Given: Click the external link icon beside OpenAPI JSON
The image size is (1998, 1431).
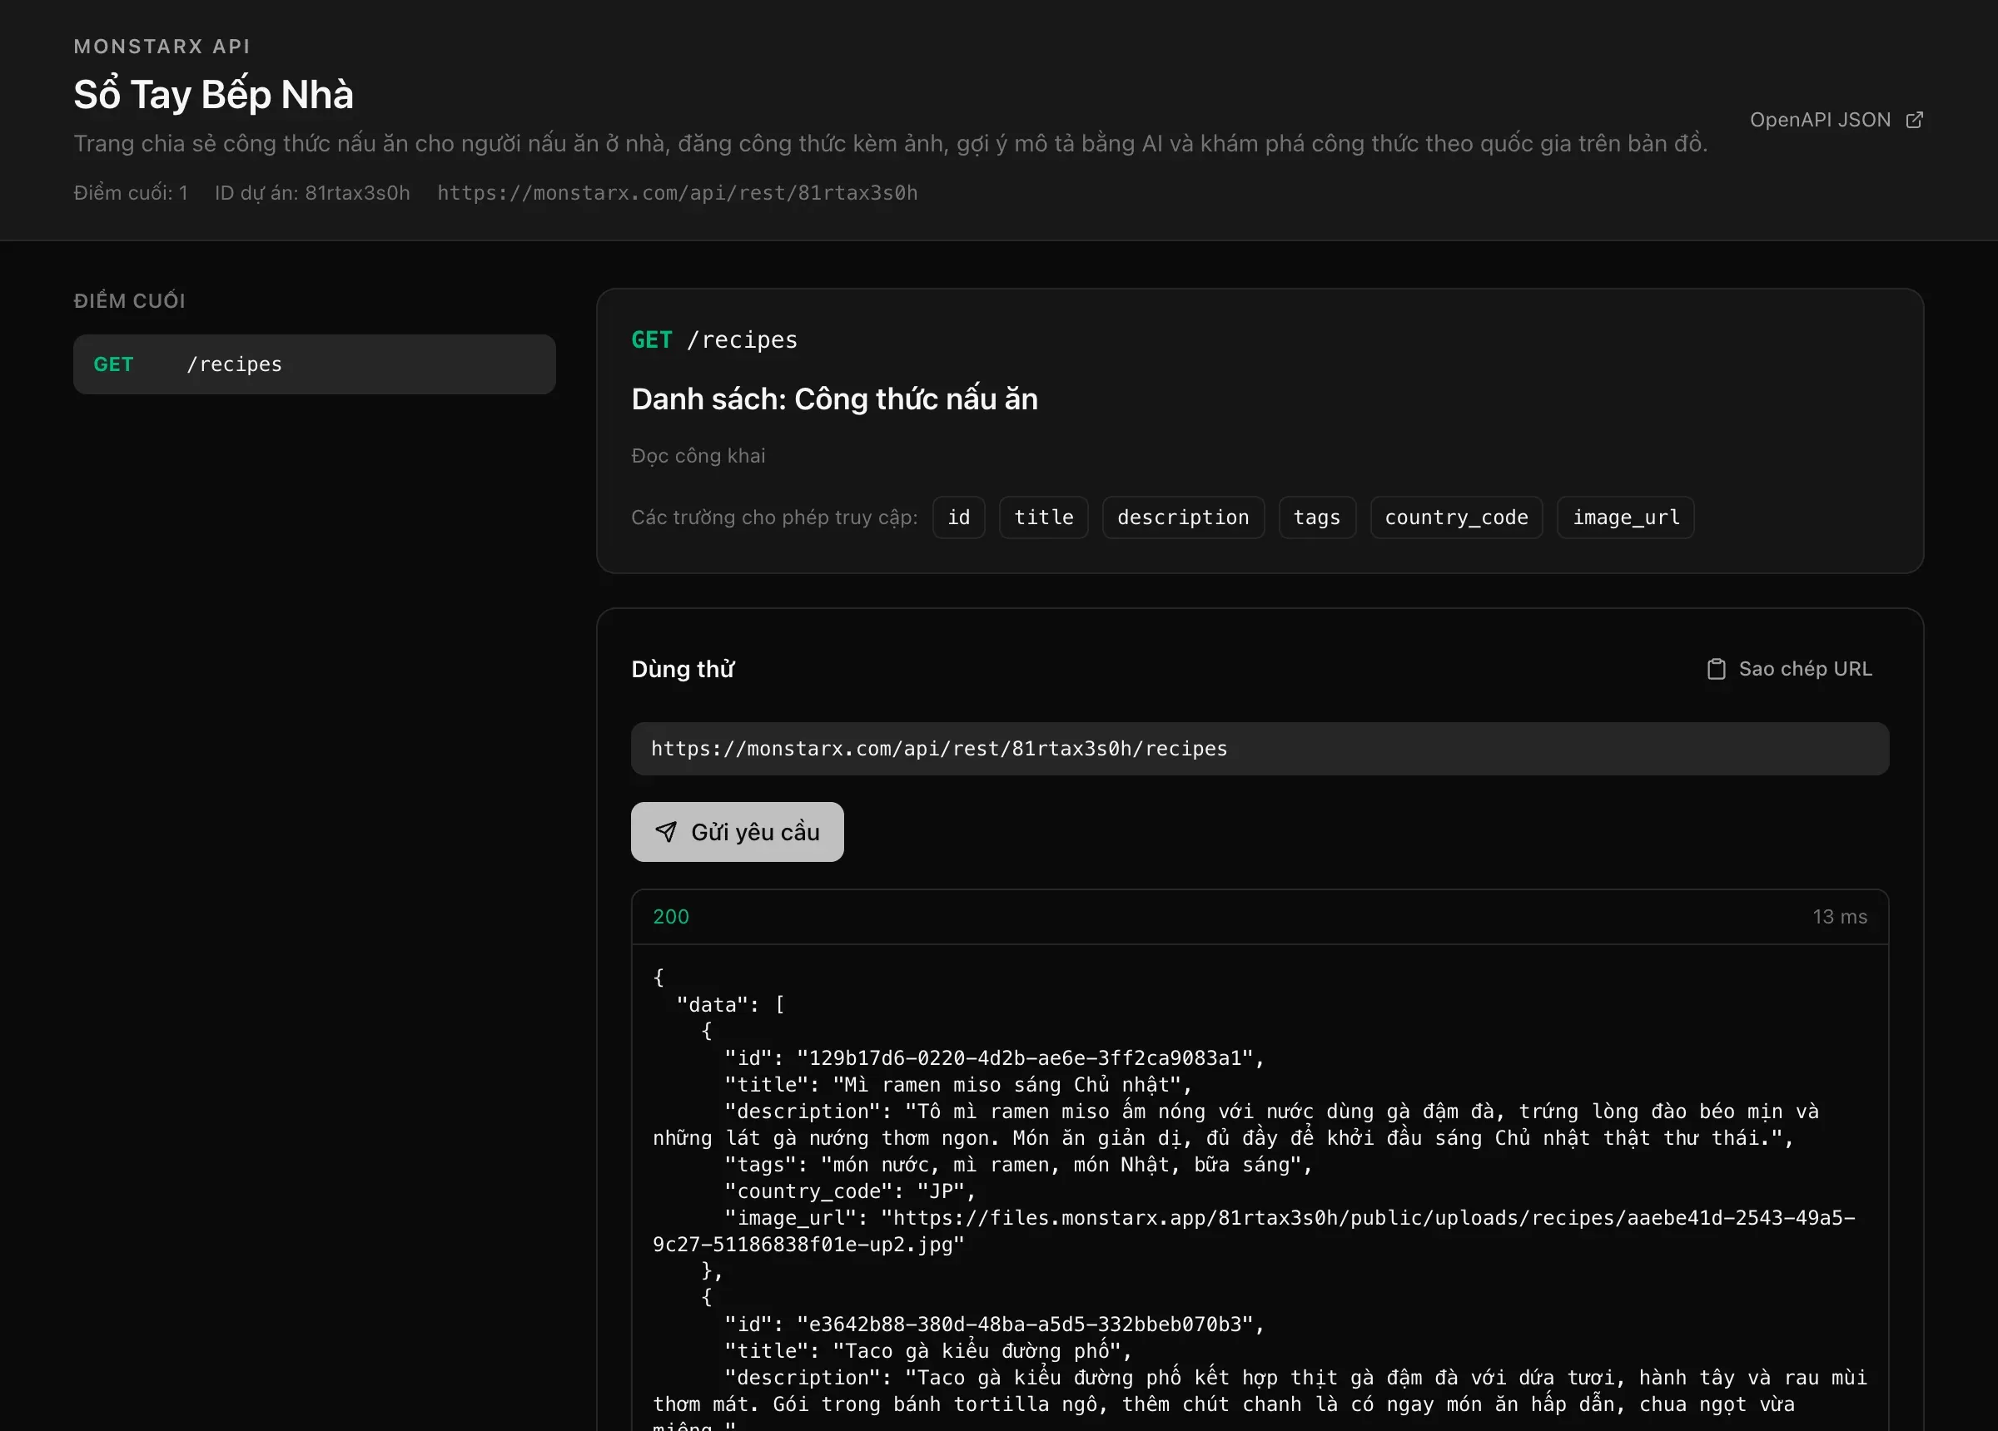Looking at the screenshot, I should point(1914,120).
